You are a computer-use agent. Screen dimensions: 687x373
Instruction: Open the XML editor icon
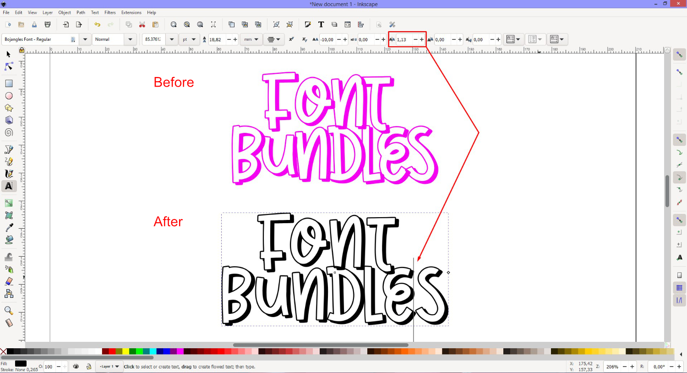[348, 25]
